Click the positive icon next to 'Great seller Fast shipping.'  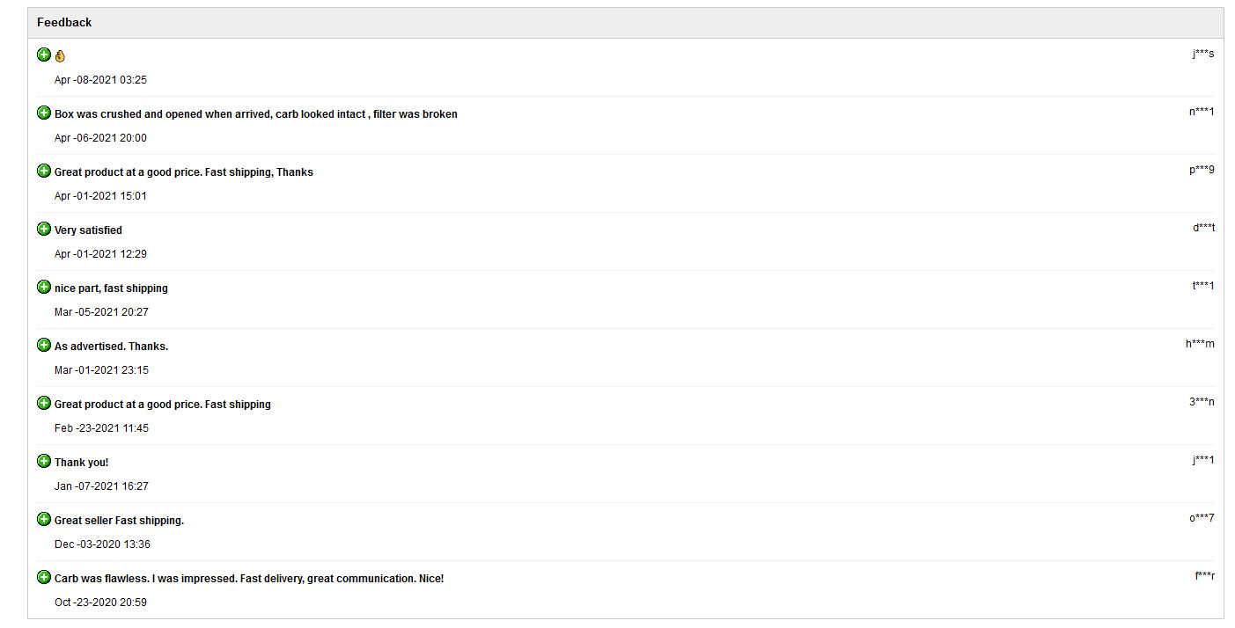(x=44, y=519)
